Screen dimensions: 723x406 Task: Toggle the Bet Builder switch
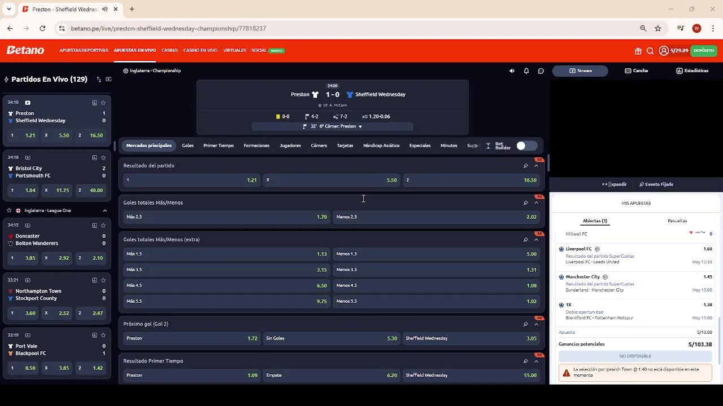pos(526,146)
